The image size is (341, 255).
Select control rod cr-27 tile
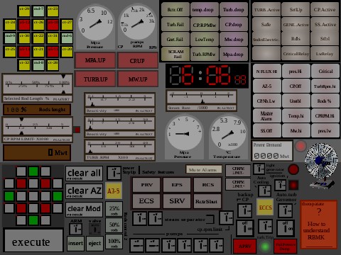coord(67,25)
